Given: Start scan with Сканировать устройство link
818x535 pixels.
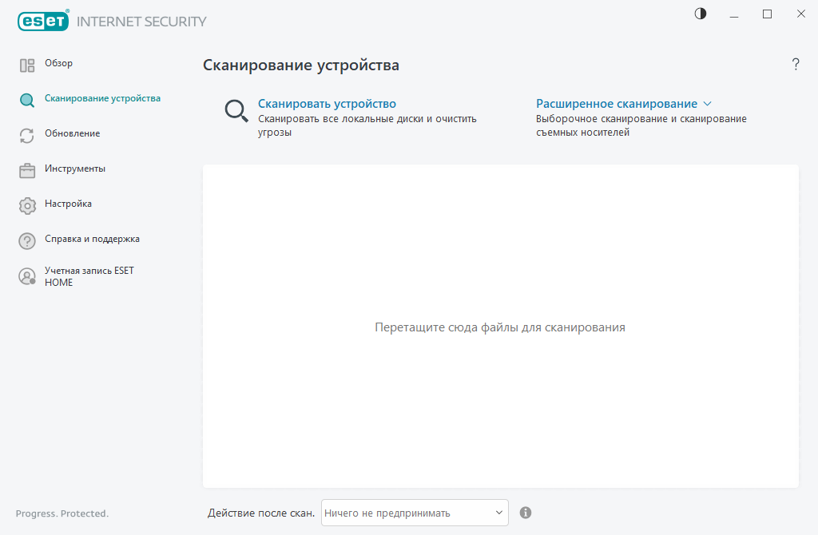Looking at the screenshot, I should pyautogui.click(x=327, y=104).
